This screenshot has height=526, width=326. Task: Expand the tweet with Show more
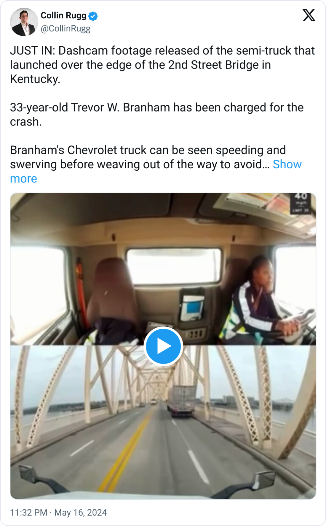(287, 164)
